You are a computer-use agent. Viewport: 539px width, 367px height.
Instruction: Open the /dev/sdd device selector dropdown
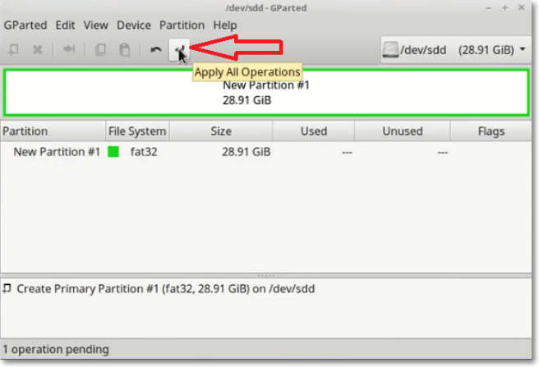tap(456, 50)
